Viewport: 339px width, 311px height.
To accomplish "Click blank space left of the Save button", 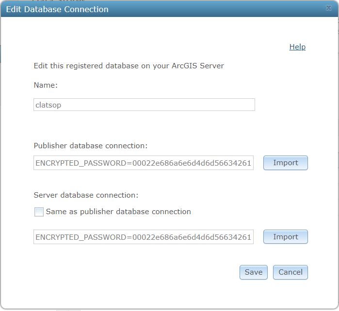I will (145, 272).
